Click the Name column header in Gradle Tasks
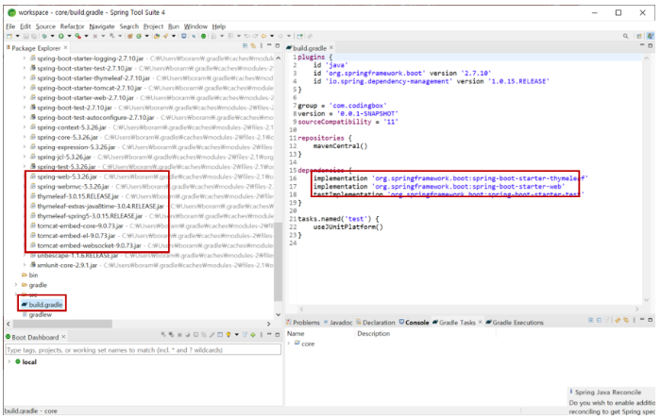The image size is (661, 419). tap(296, 333)
